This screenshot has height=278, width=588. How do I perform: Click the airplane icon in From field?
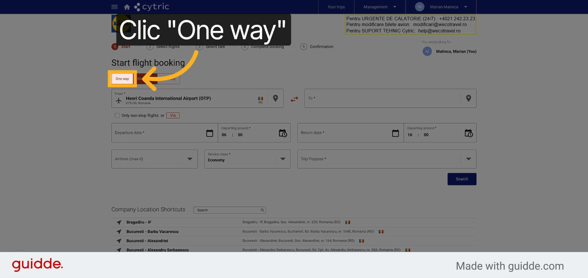(x=119, y=100)
